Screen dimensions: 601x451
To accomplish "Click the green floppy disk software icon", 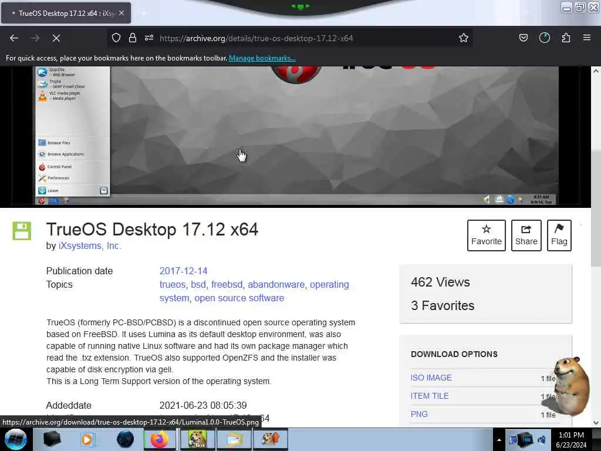I will 22,231.
